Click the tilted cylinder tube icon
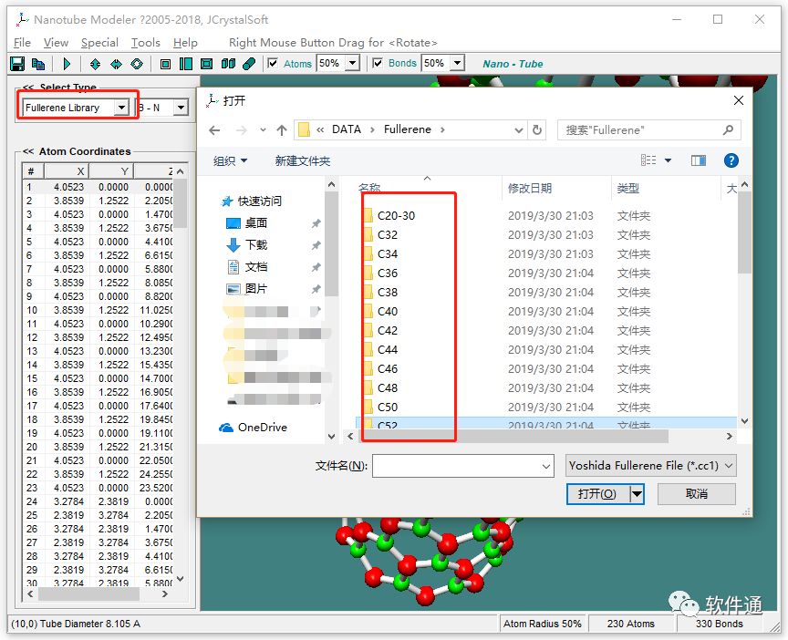The width and height of the screenshot is (788, 640). point(249,64)
